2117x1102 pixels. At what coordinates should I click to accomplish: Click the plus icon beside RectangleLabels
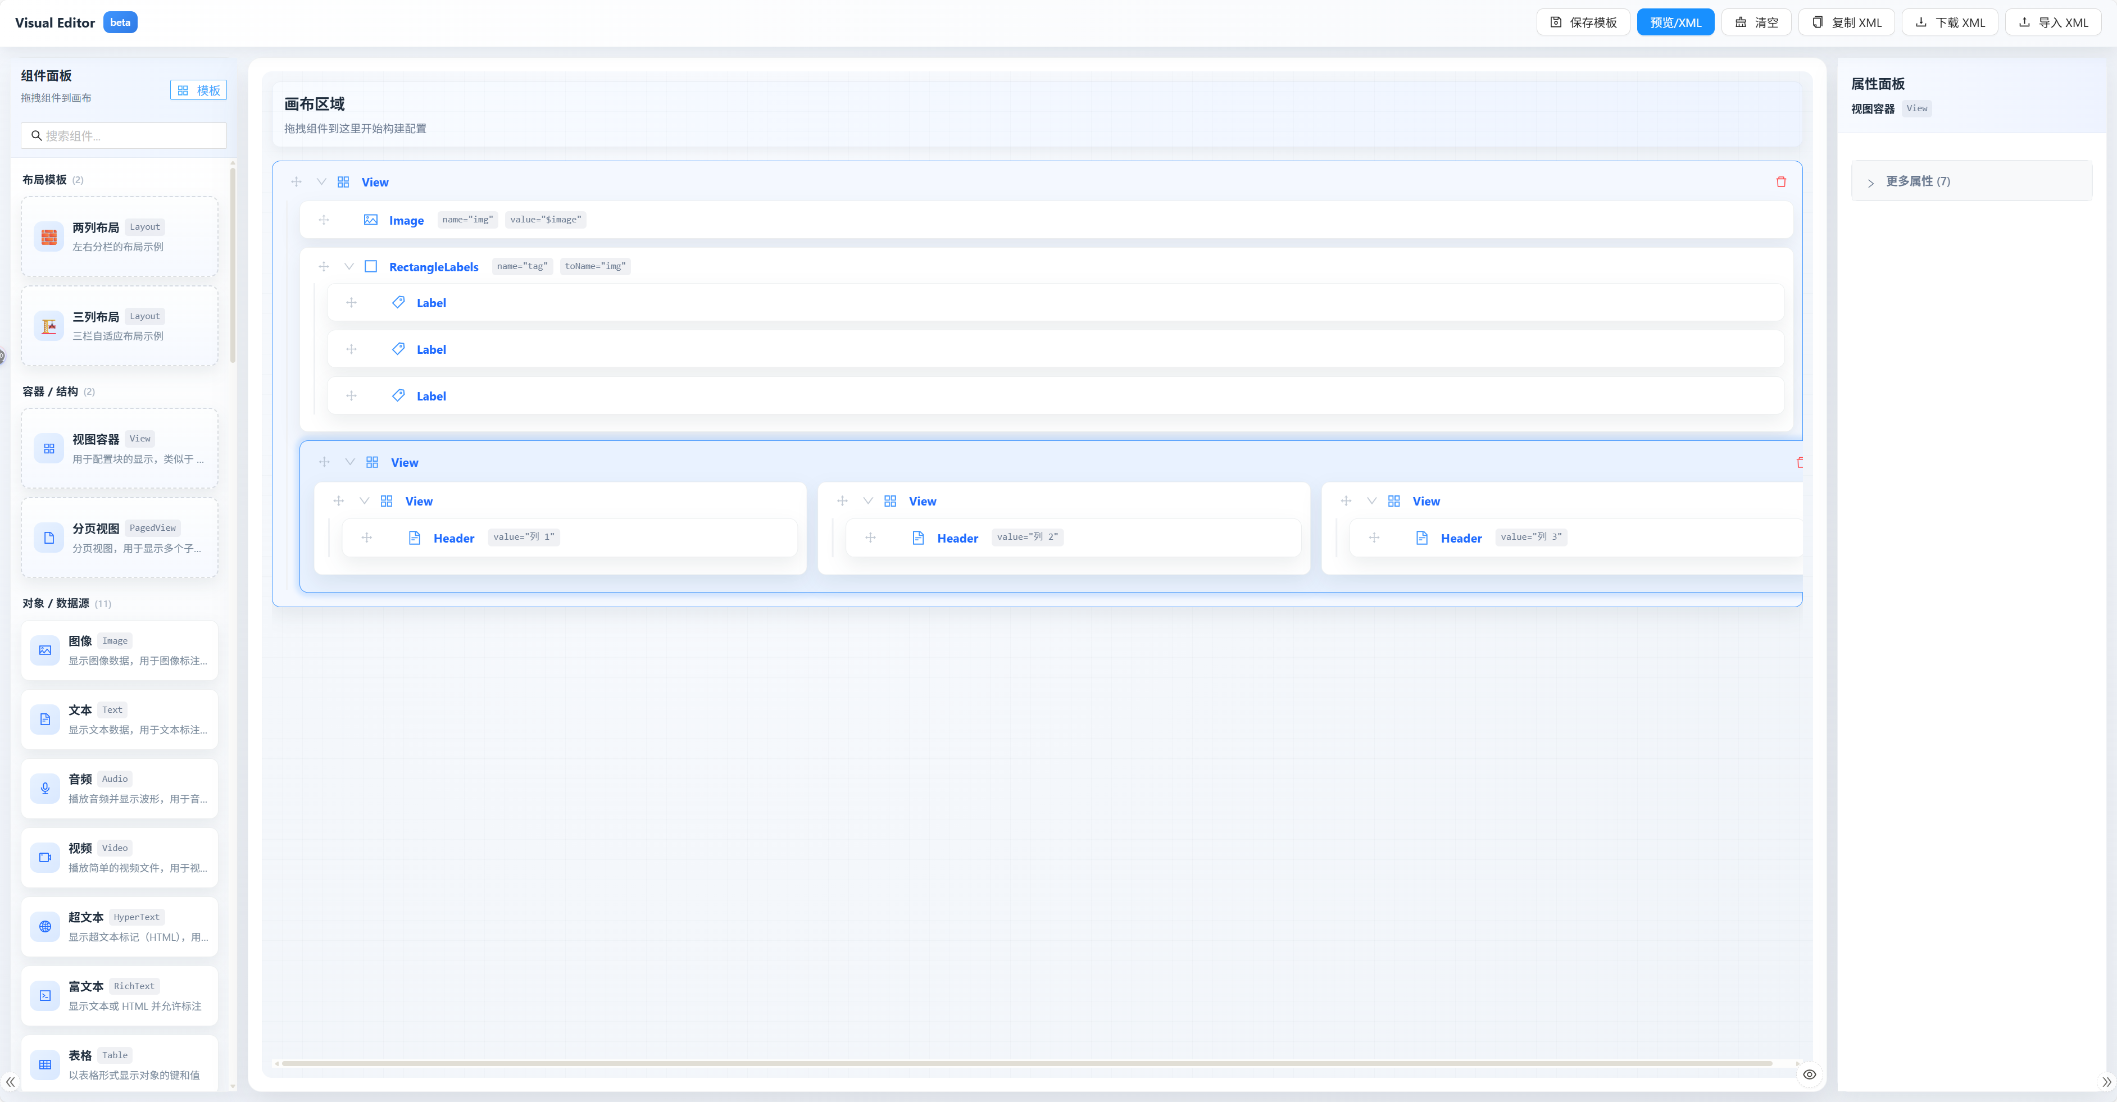[324, 266]
